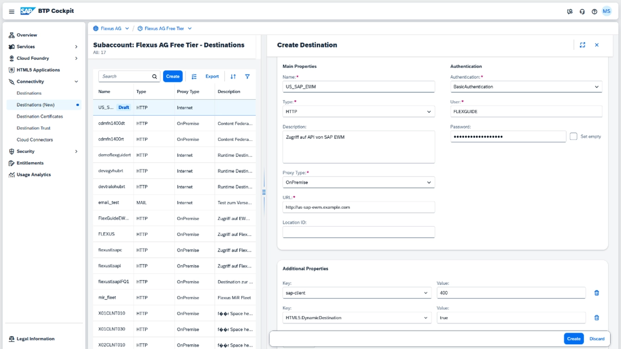621x349 pixels.
Task: Click the search magnifier icon in destinations
Action: pos(155,76)
